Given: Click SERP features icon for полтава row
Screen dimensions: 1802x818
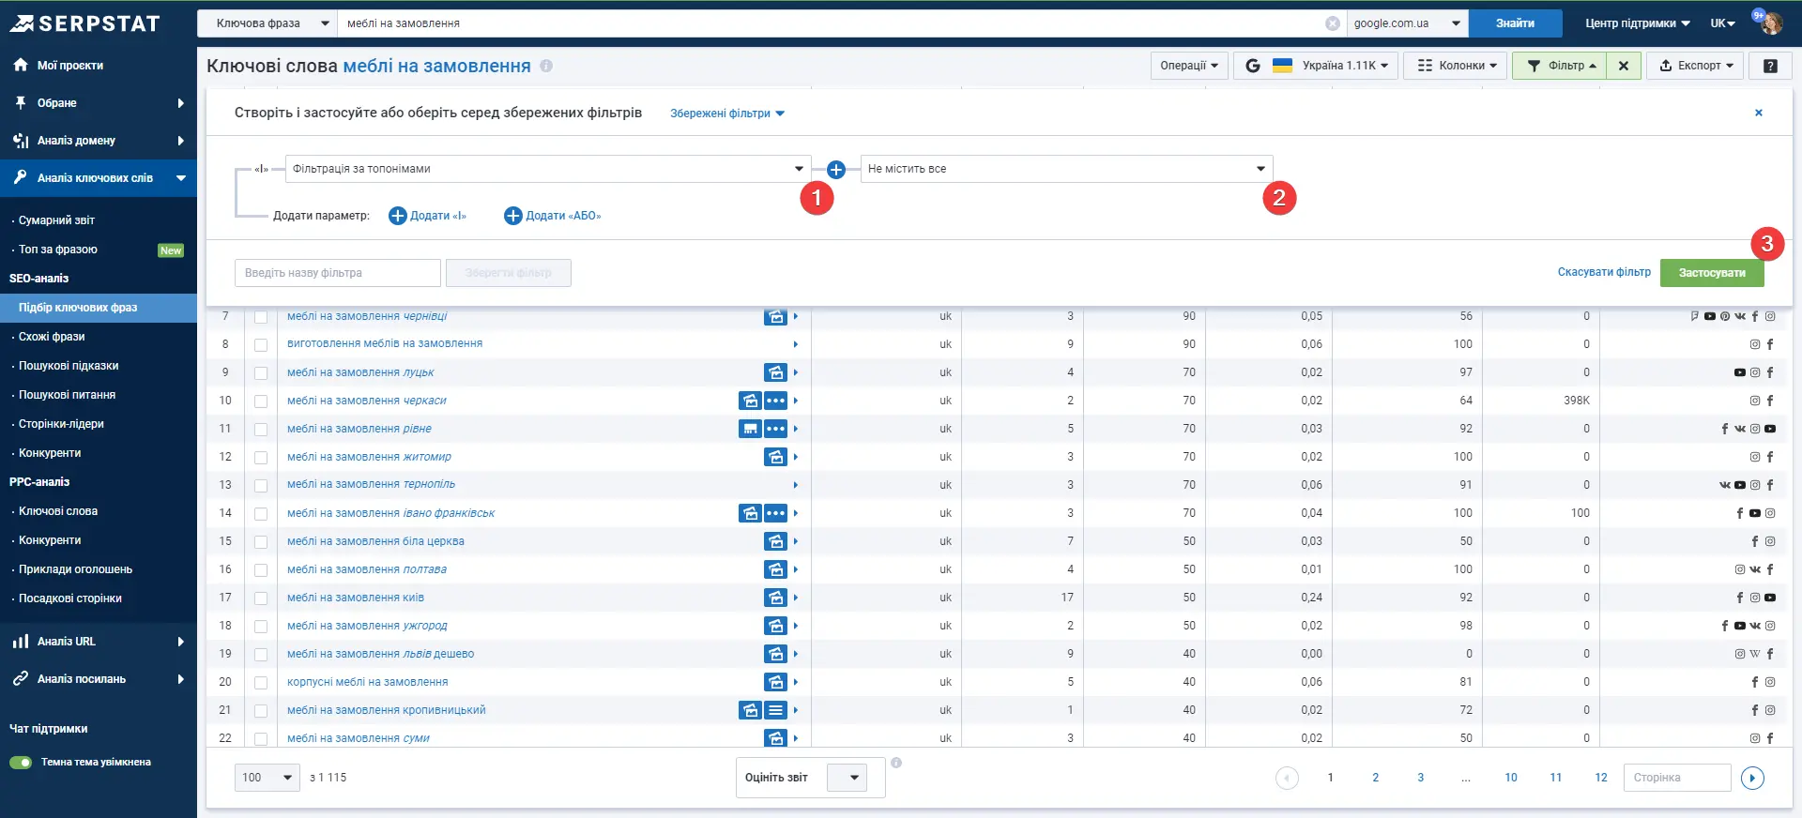Looking at the screenshot, I should [775, 569].
